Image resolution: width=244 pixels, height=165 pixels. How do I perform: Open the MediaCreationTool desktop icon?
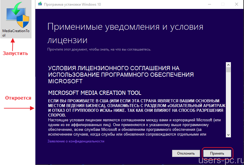(x=16, y=19)
